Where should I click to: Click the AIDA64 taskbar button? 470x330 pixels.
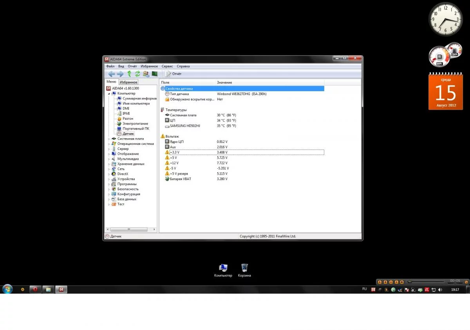coord(61,289)
